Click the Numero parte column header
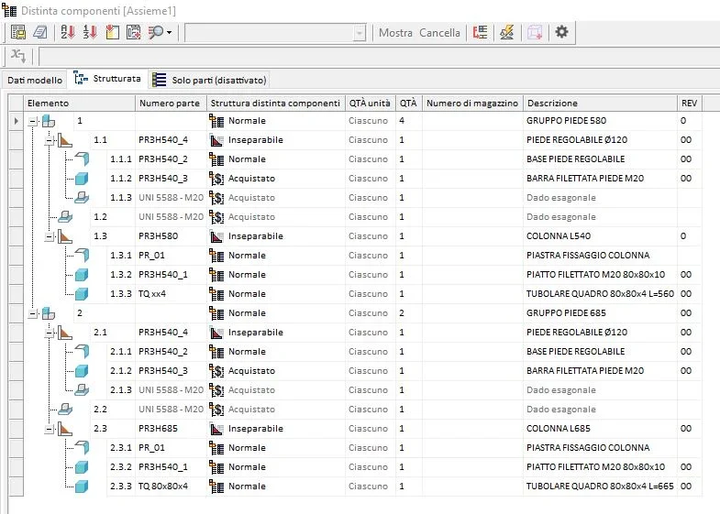Viewport: 720px width, 514px height. click(171, 104)
